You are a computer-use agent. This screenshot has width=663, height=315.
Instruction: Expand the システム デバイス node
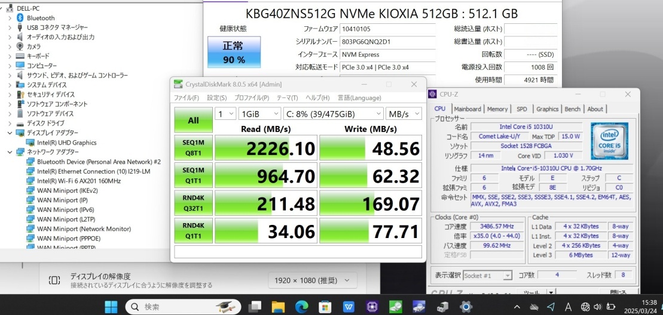(10, 85)
